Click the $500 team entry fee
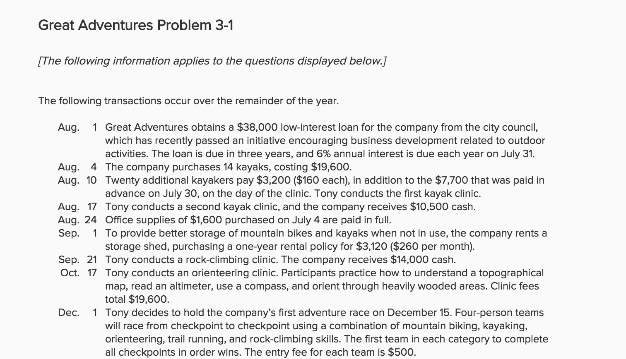This screenshot has height=359, width=626. pyautogui.click(x=401, y=352)
